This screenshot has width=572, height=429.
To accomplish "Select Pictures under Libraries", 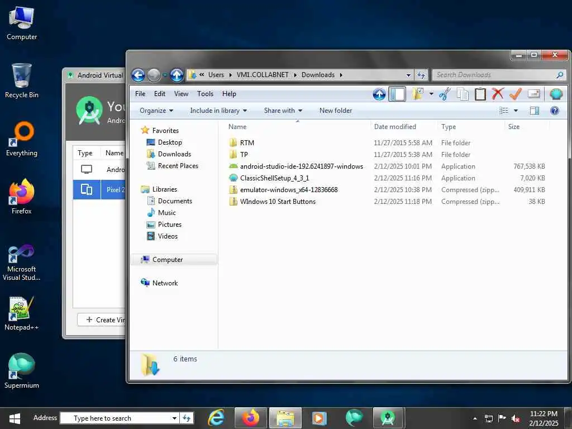I will [170, 225].
